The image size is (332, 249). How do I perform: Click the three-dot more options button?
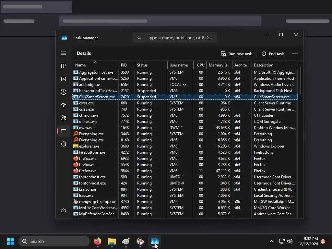coord(295,54)
